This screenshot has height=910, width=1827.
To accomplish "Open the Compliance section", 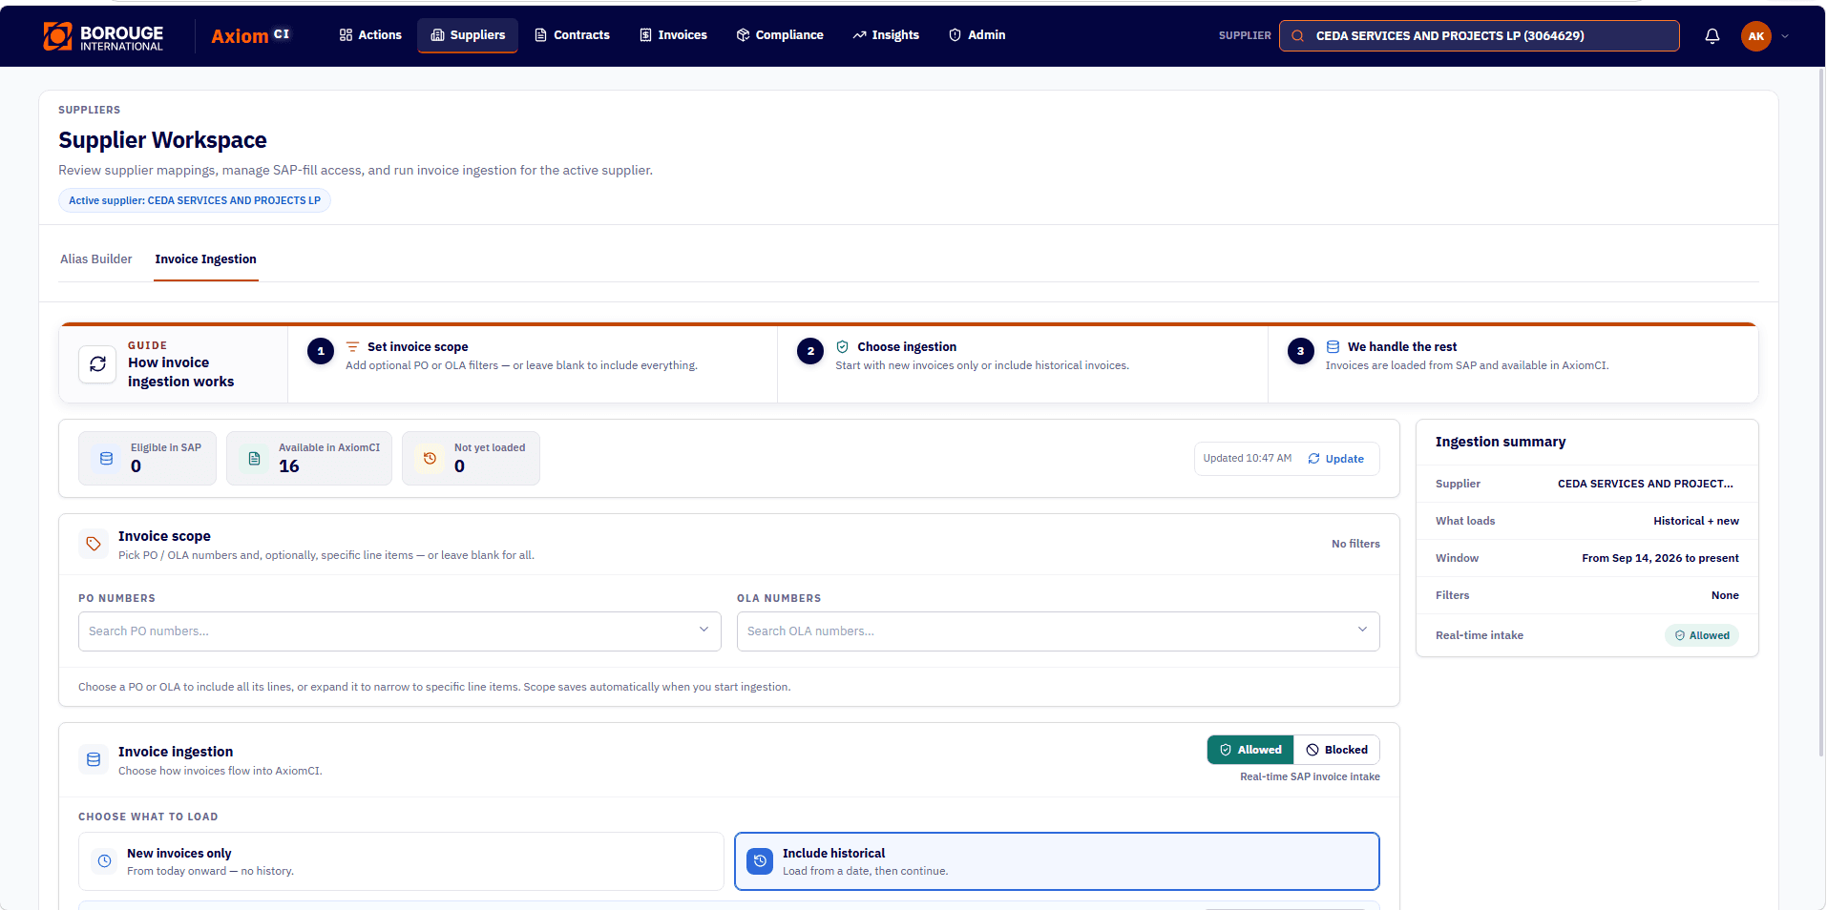I will 780,35.
